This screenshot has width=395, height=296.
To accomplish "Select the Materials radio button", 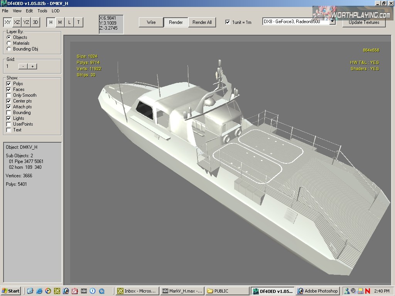I will point(9,43).
